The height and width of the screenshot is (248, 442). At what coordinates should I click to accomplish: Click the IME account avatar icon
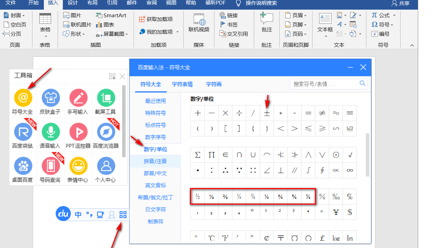coord(112,215)
